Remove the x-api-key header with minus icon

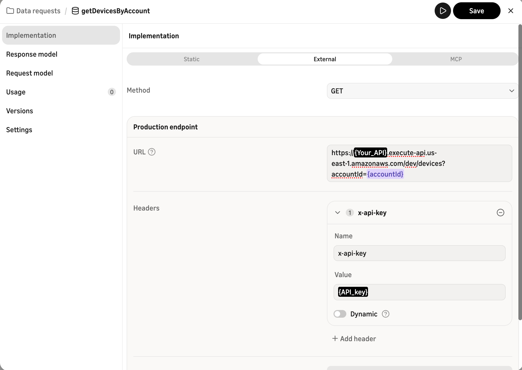[500, 213]
